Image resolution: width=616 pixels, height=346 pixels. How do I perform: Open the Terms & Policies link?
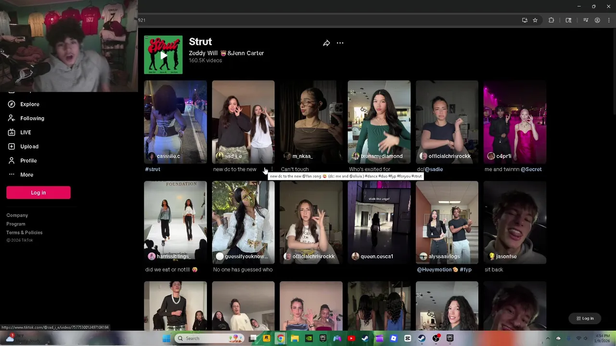point(25,233)
